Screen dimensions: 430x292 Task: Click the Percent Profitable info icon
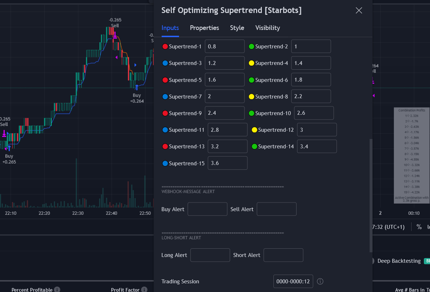coord(57,289)
